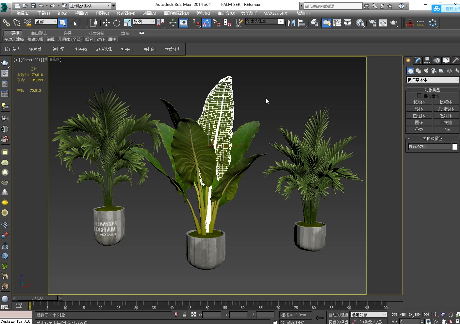Switch to the Hierarchy command panel tab
The width and height of the screenshot is (460, 324).
coord(427,60)
